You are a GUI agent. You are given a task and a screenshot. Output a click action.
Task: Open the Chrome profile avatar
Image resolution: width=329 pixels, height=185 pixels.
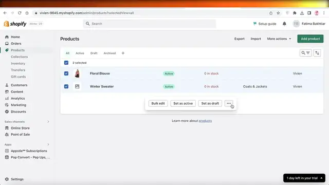coord(317,13)
